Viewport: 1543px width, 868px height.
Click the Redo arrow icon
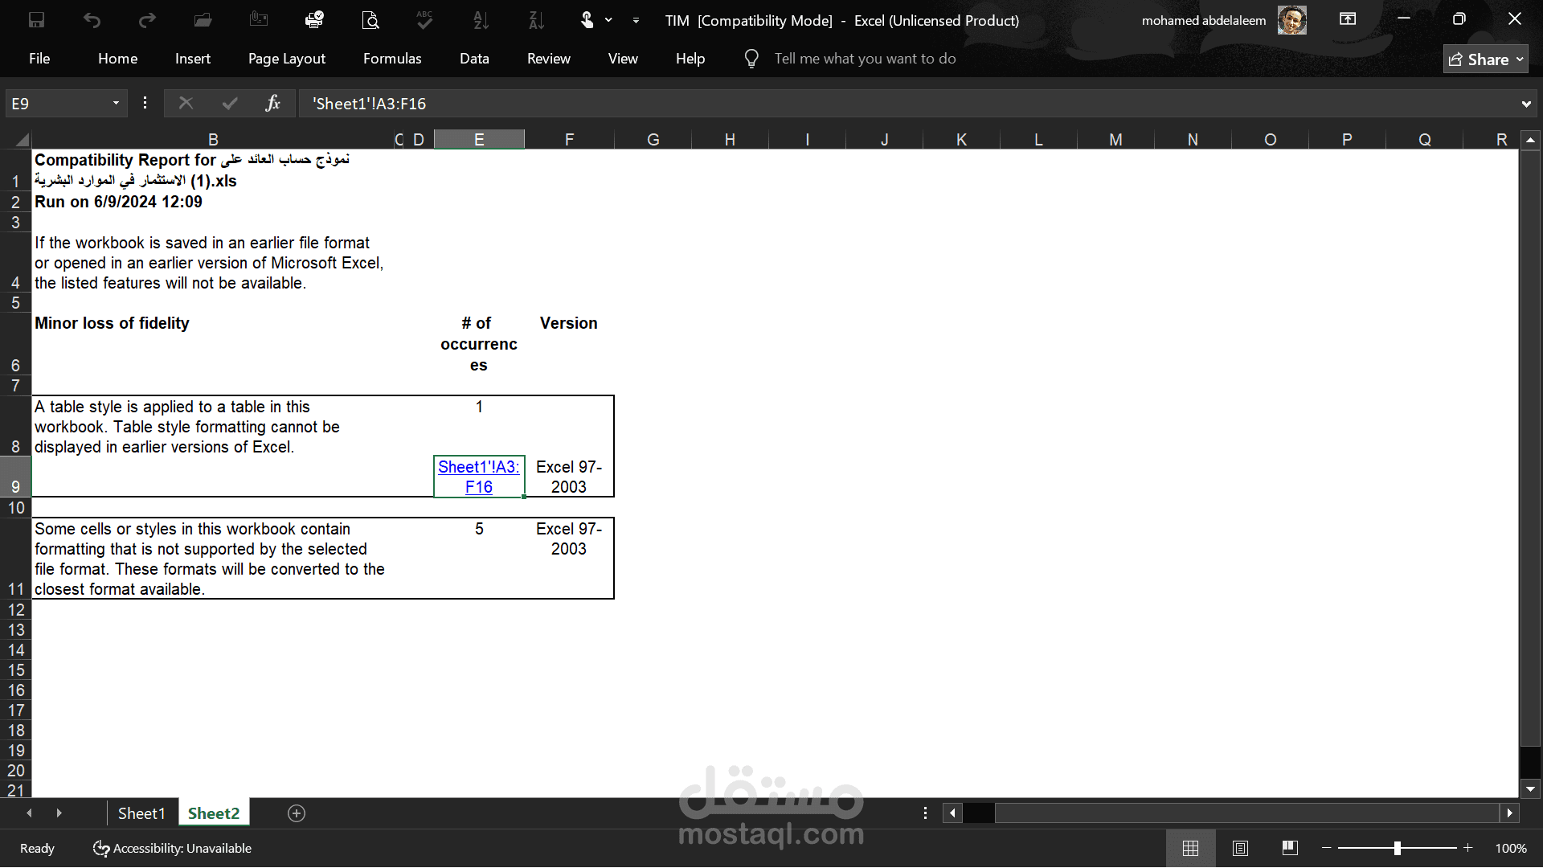(147, 20)
